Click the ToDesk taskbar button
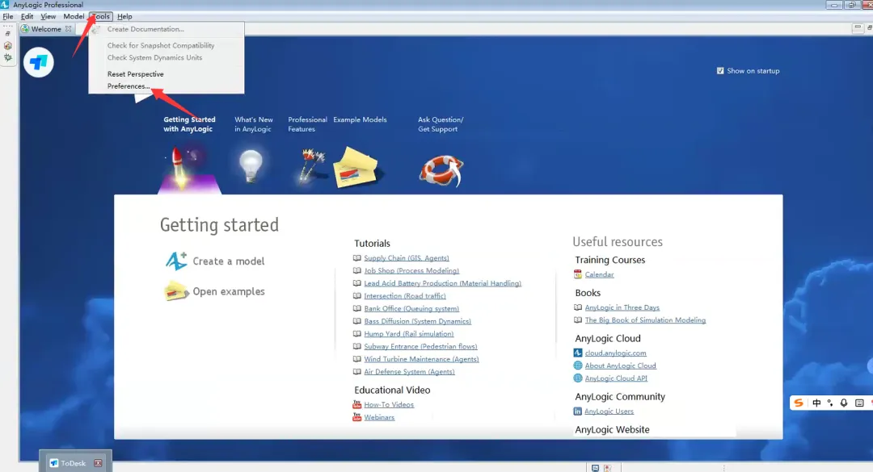The width and height of the screenshot is (873, 472). pos(75,462)
